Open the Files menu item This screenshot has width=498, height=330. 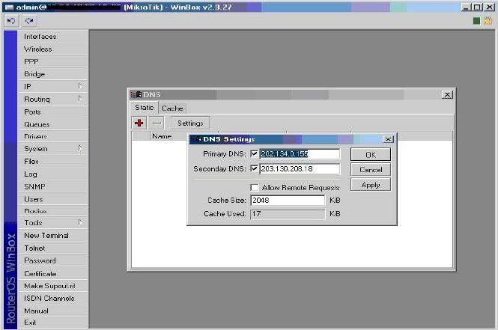tap(52, 161)
